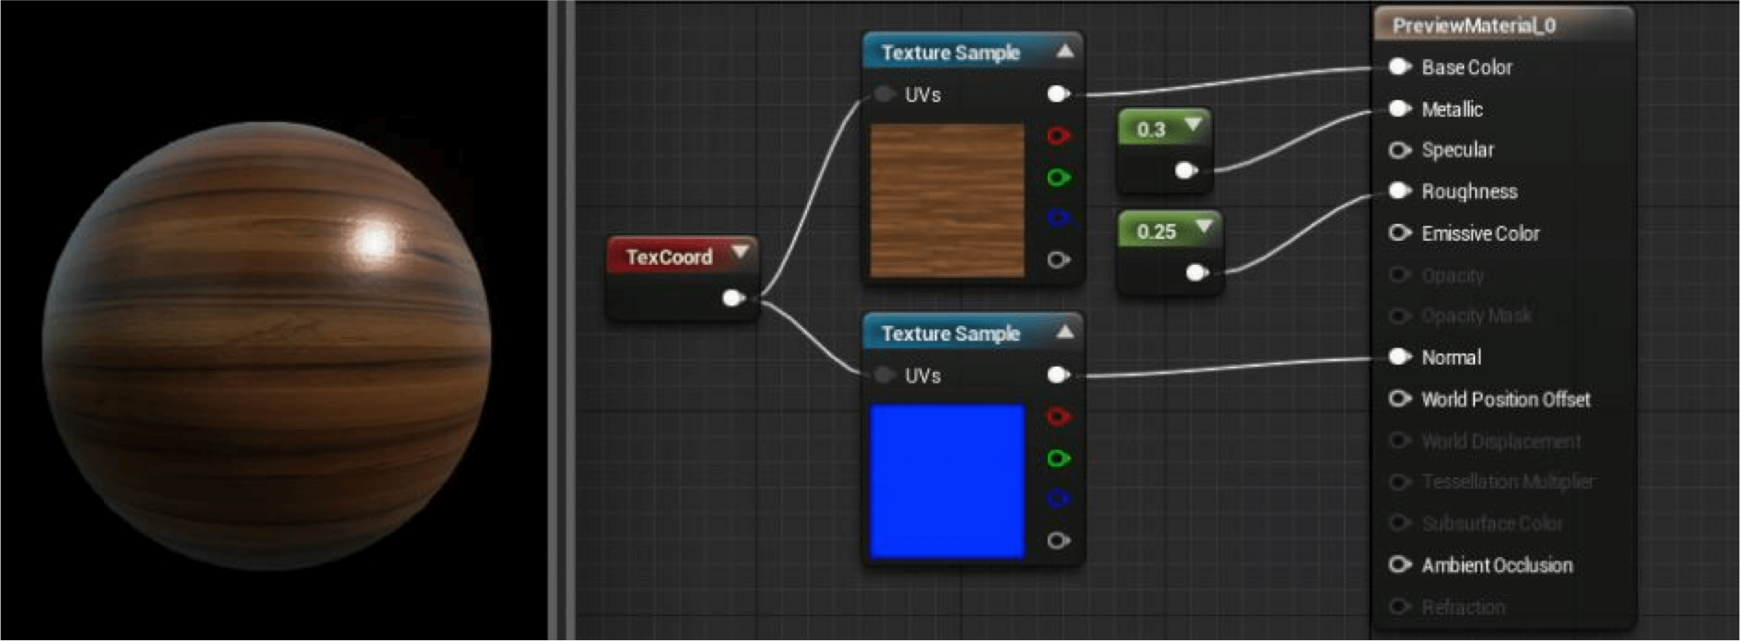The image size is (1740, 641).
Task: Click normal map Texture Sample's white output
Action: tap(1059, 376)
